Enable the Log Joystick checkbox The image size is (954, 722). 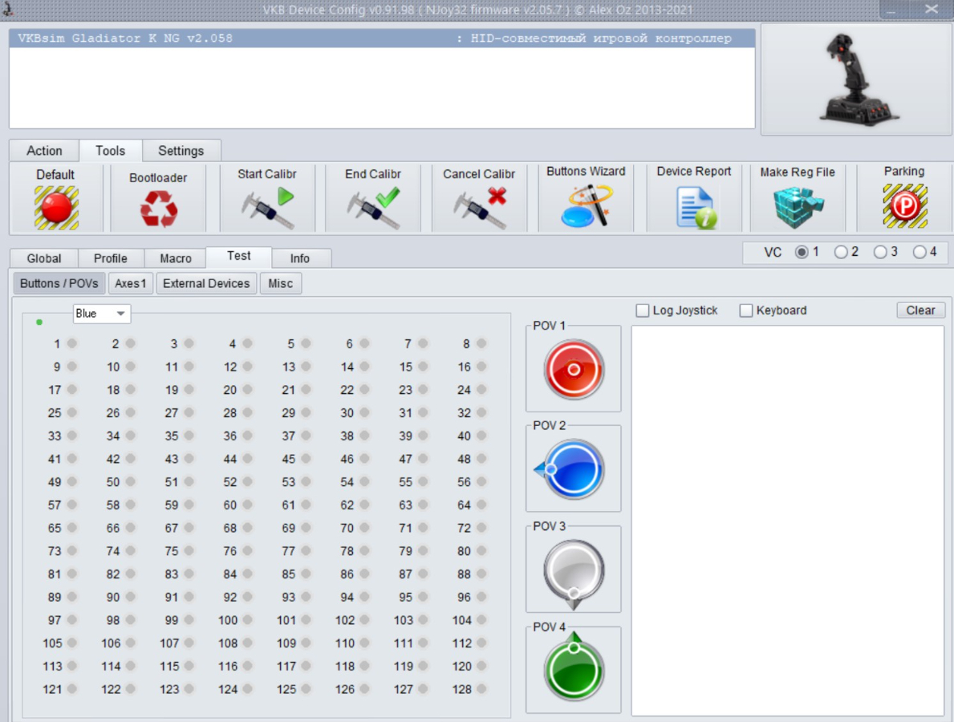click(x=643, y=310)
